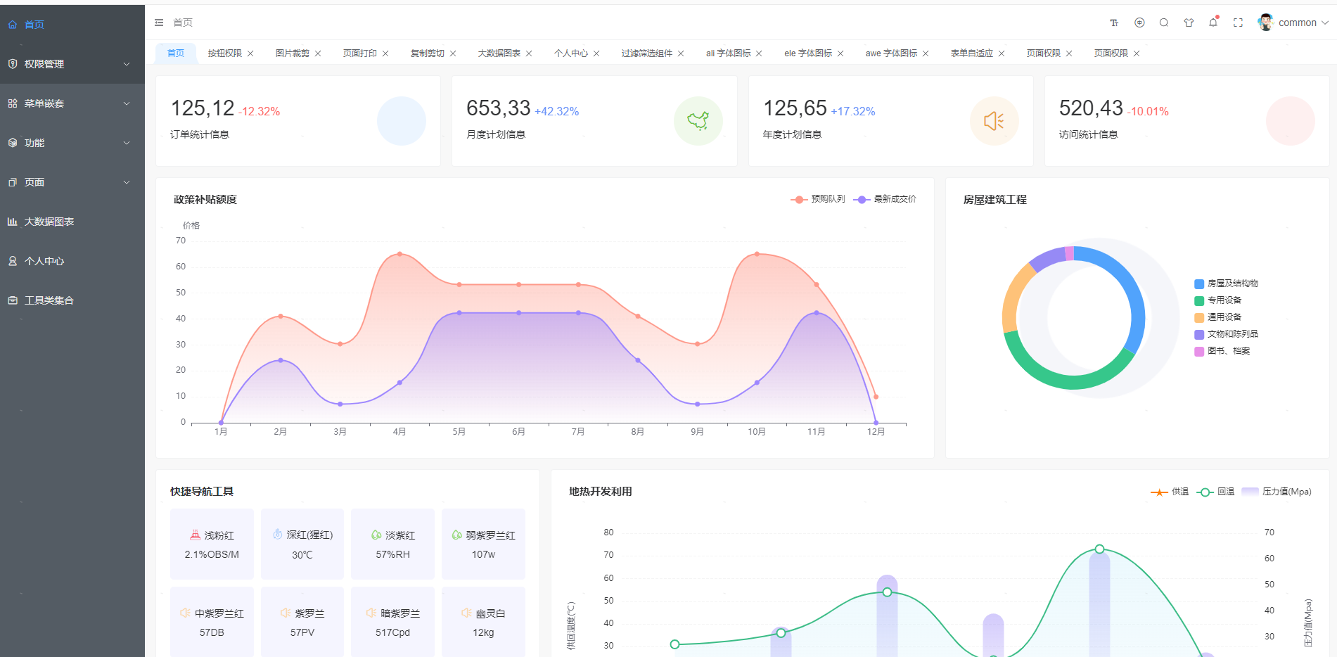This screenshot has height=657, width=1337.
Task: Toggle the 回温 legend series
Action: [1215, 492]
